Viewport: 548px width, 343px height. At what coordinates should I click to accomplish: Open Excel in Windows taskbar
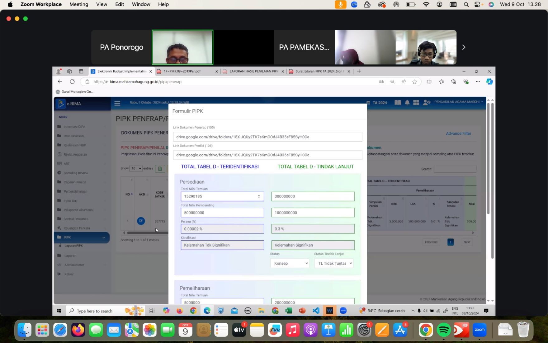288,311
